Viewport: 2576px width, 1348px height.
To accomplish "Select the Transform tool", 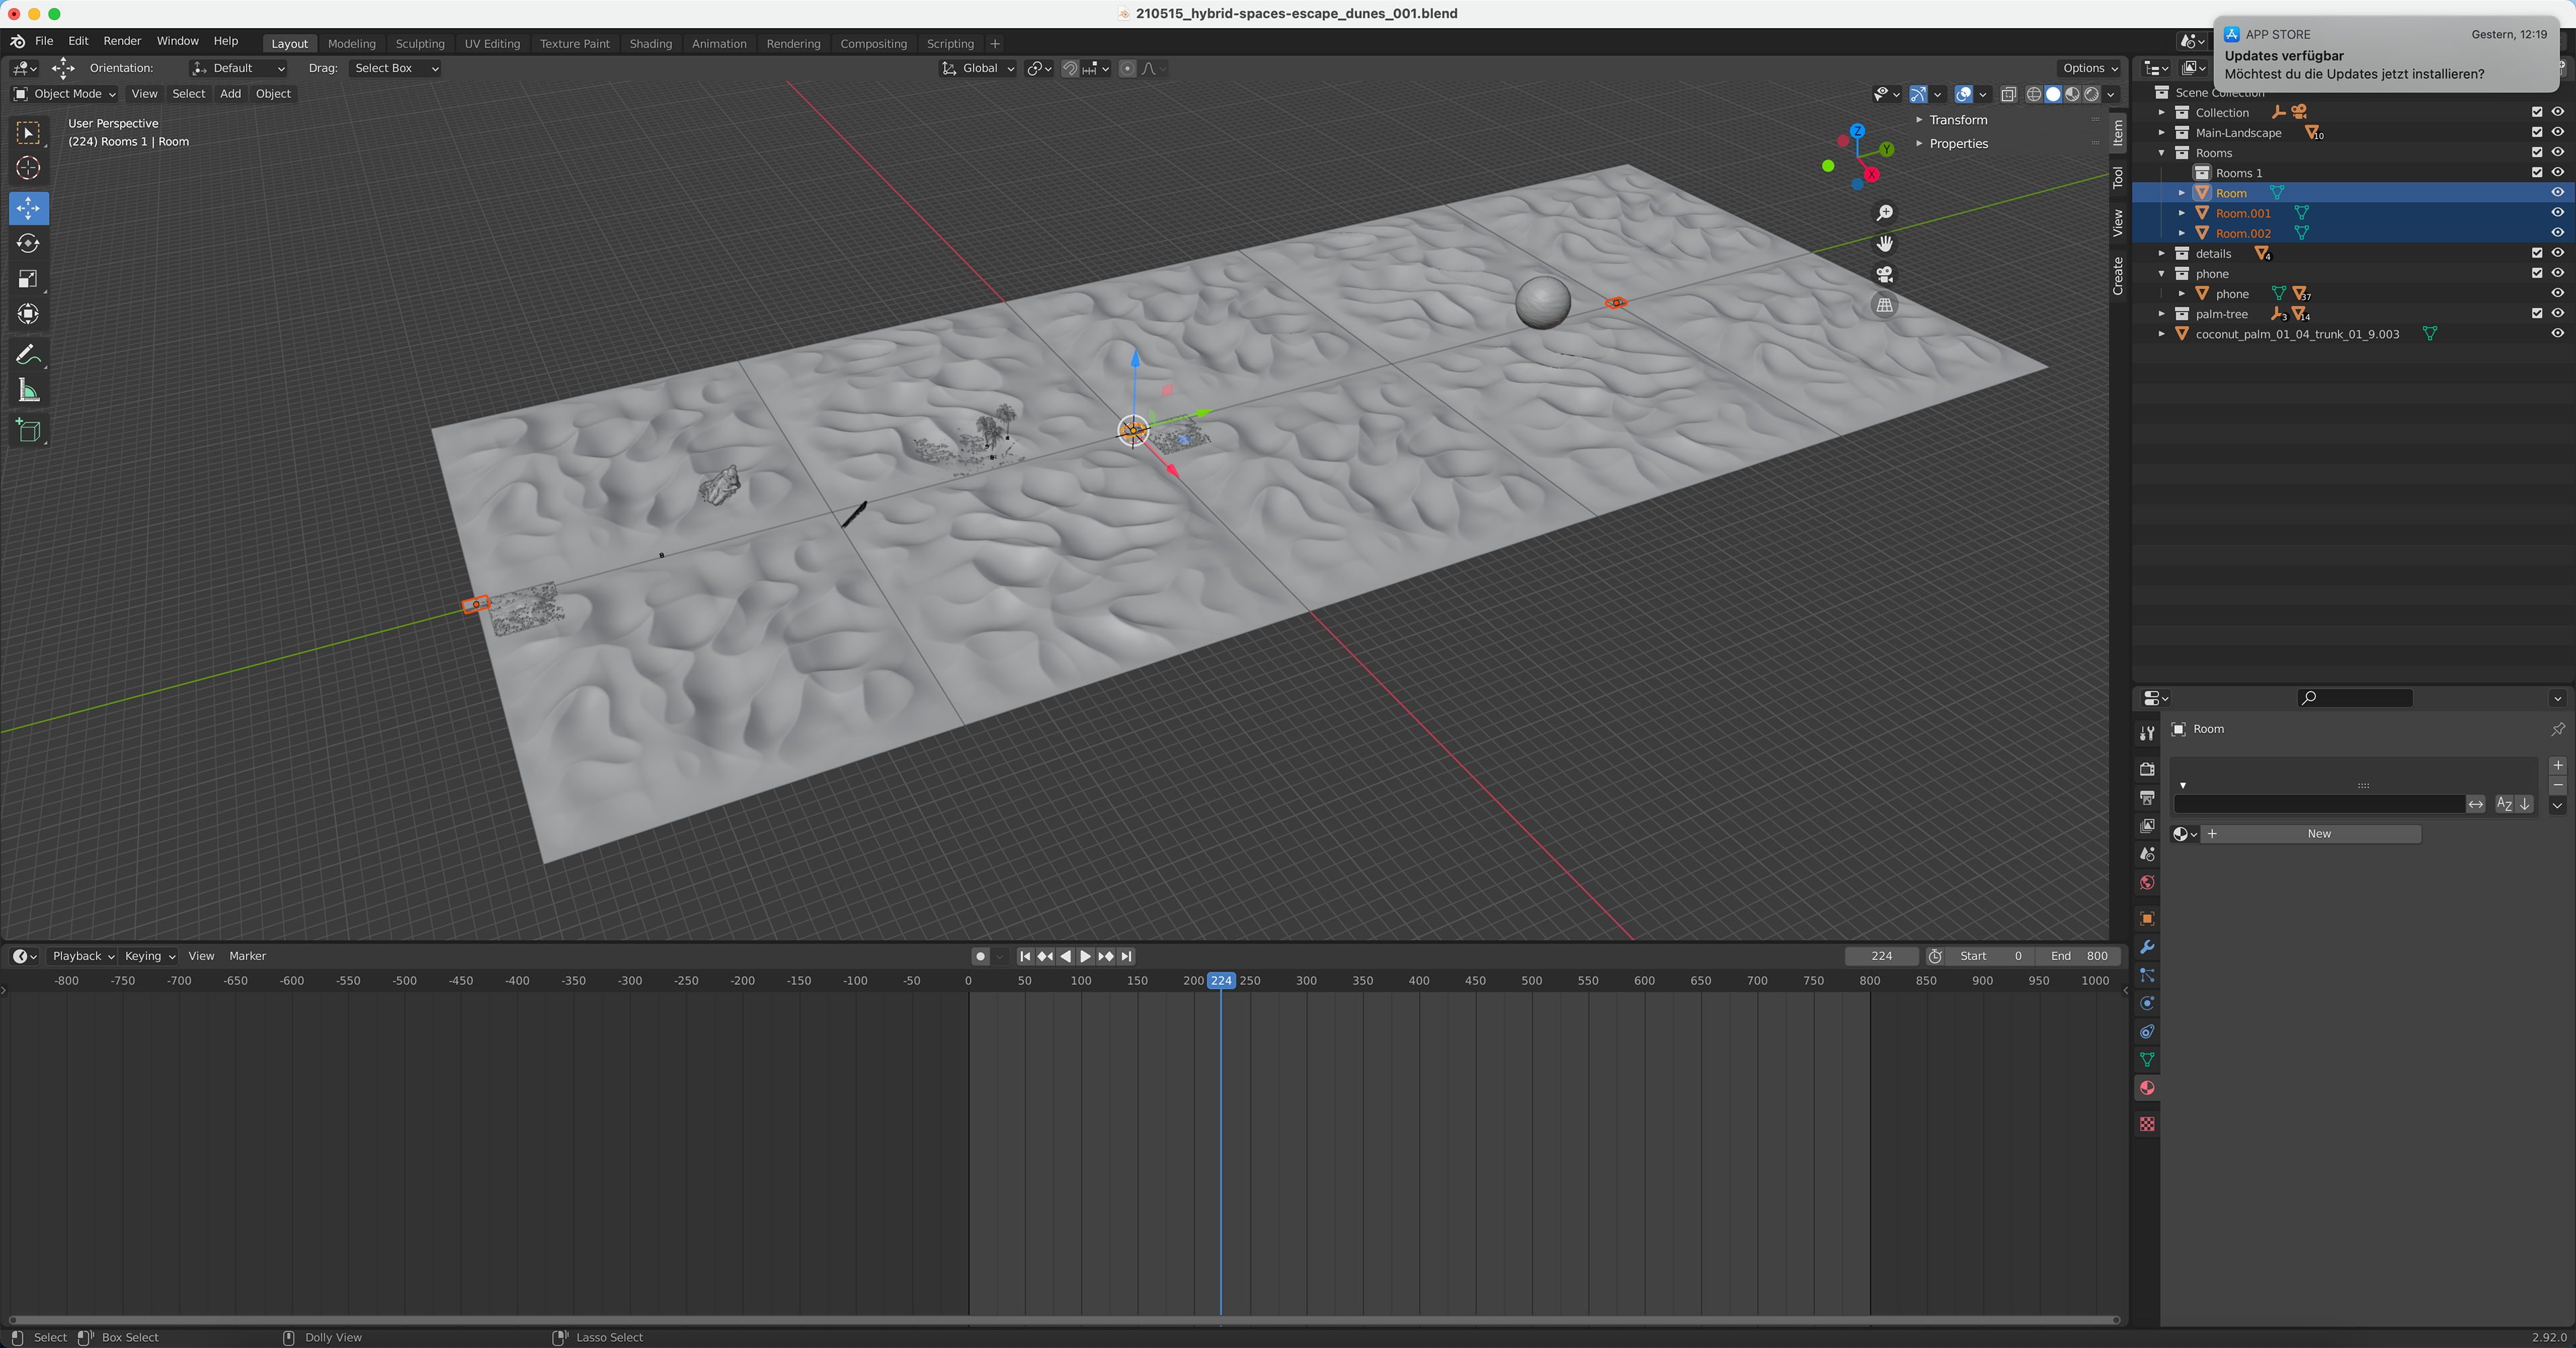I will point(28,314).
